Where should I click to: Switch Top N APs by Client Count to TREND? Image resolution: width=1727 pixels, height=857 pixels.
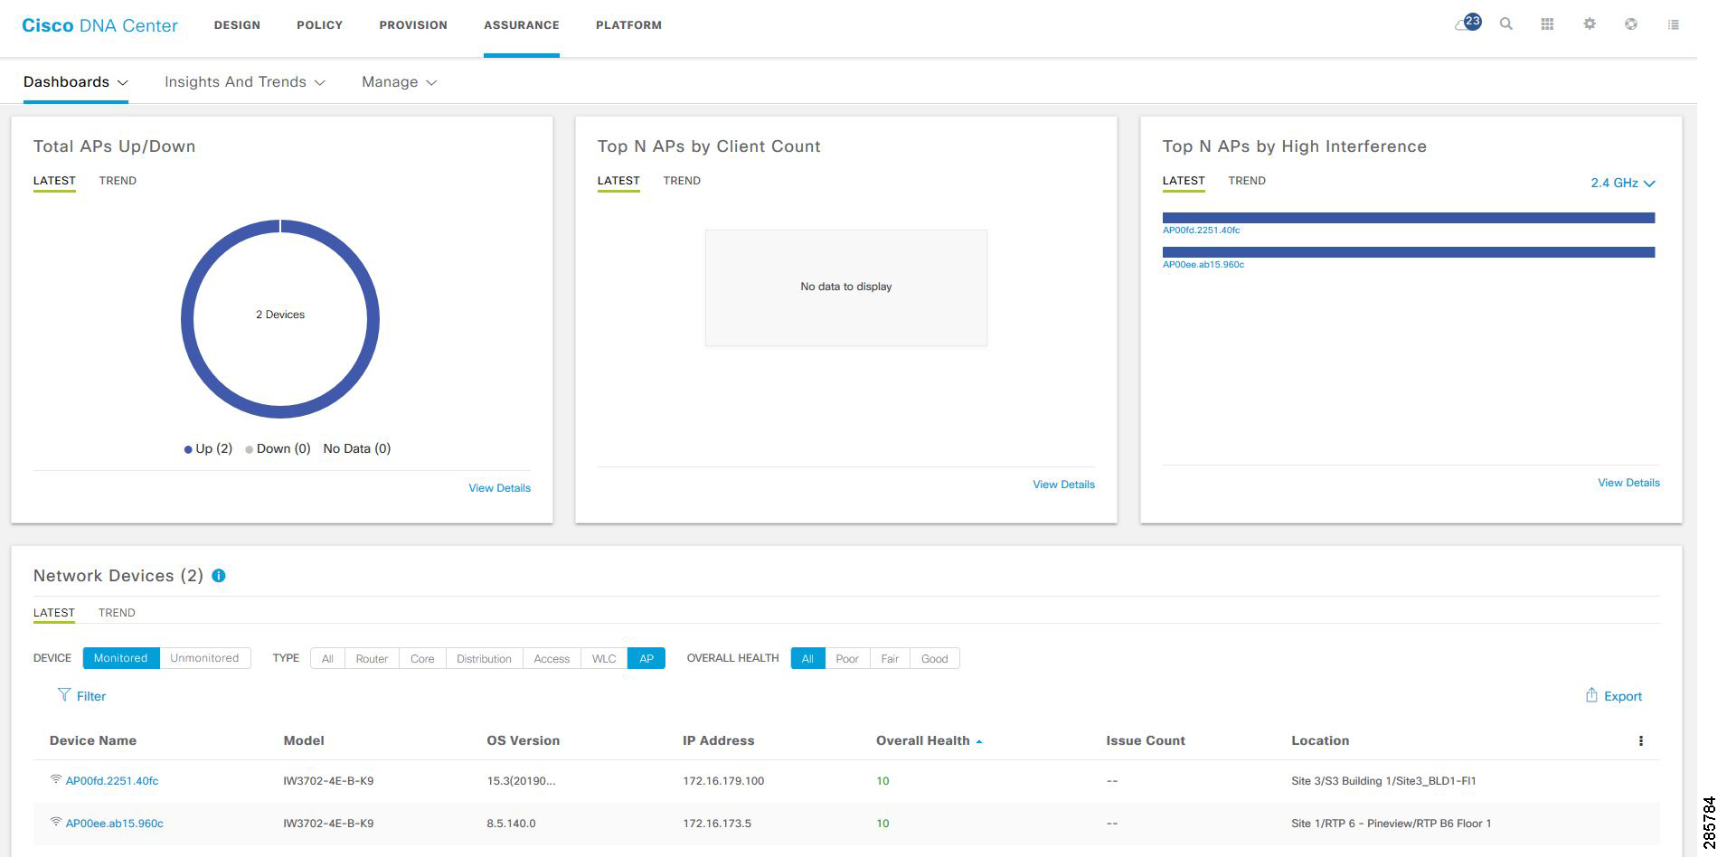click(x=682, y=181)
